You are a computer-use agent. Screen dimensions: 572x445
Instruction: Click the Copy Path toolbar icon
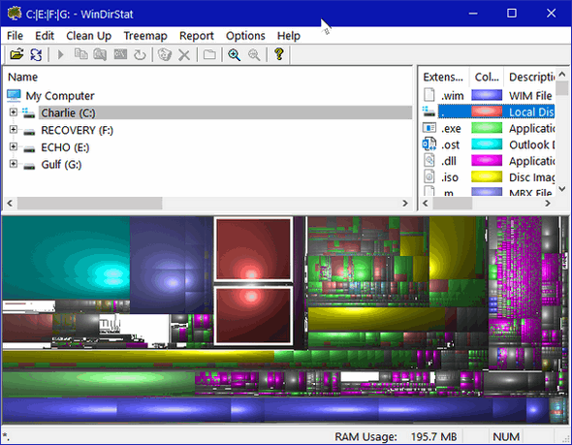tap(81, 54)
